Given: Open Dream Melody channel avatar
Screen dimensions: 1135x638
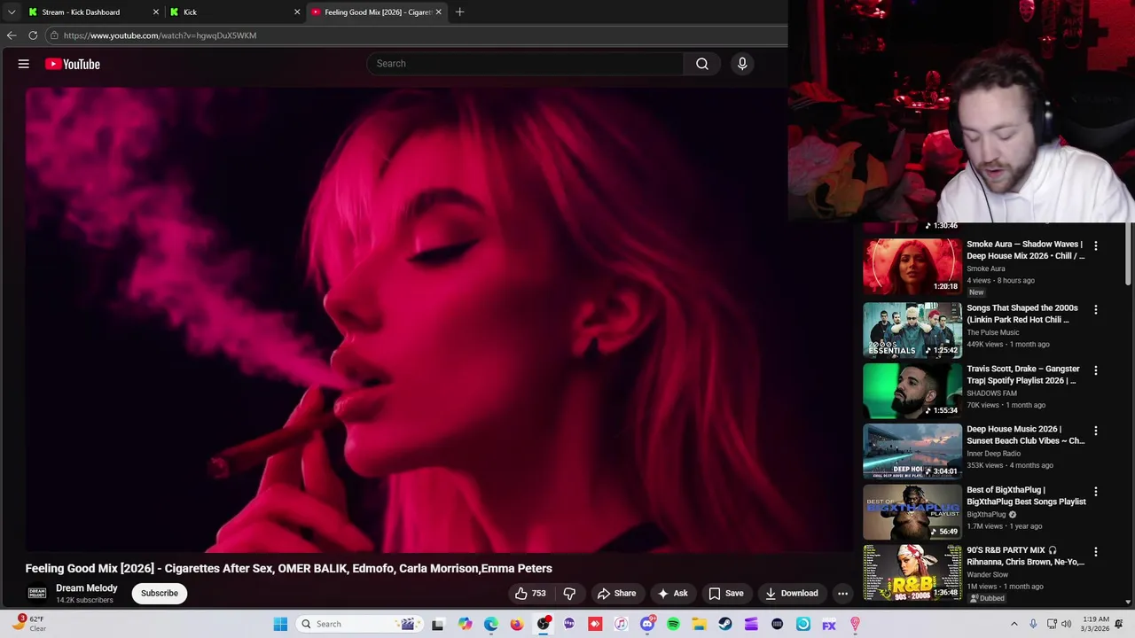Looking at the screenshot, I should click(36, 594).
